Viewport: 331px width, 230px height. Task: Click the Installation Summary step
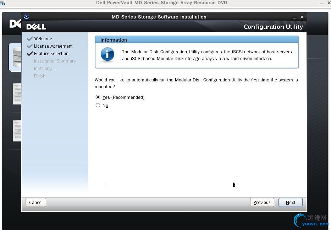pos(55,61)
